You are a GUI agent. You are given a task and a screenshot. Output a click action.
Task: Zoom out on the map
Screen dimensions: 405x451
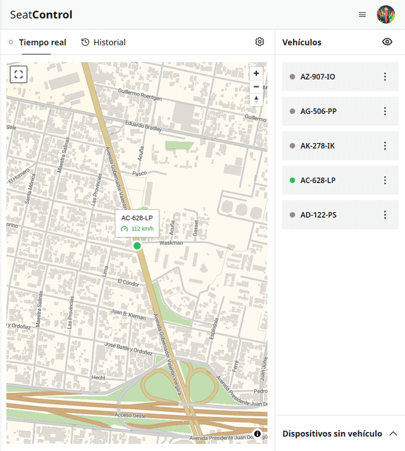[x=256, y=87]
